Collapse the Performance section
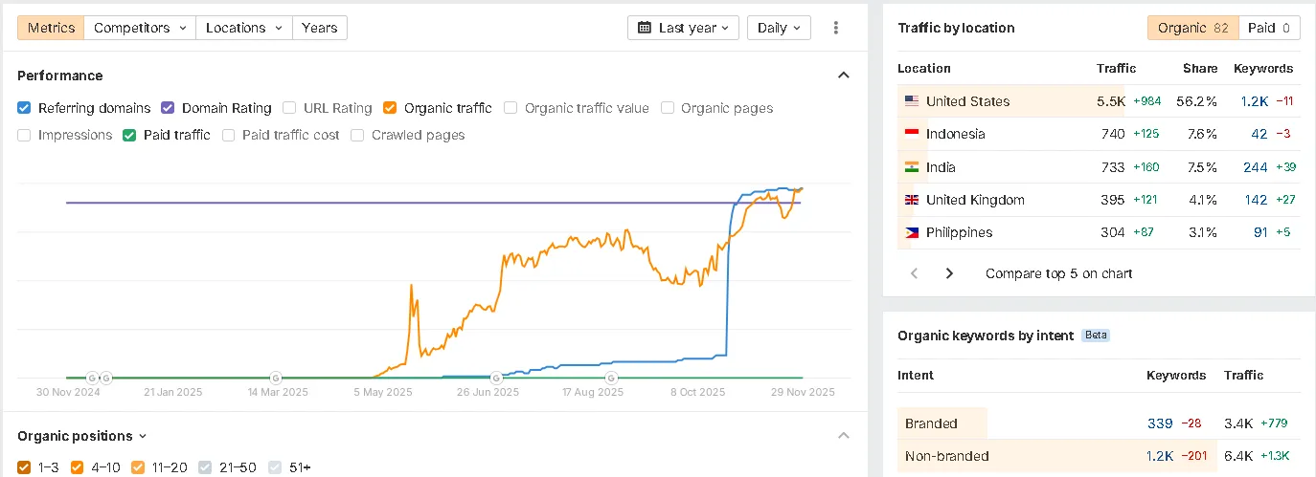The image size is (1316, 477). pos(843,76)
